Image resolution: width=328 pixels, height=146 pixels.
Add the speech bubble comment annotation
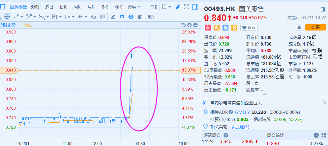102,17
